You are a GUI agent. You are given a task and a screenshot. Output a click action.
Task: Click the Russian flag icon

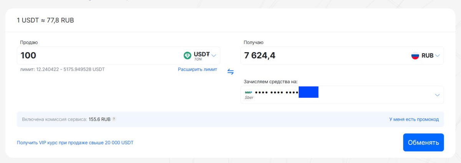[x=415, y=56]
